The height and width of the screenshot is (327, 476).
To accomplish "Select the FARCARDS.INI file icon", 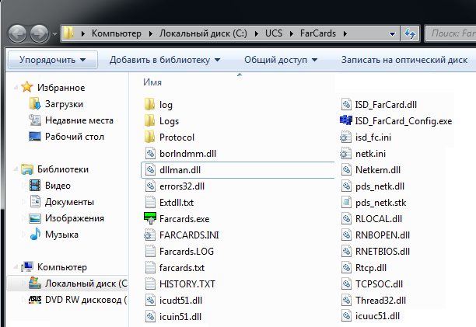I will (x=151, y=235).
